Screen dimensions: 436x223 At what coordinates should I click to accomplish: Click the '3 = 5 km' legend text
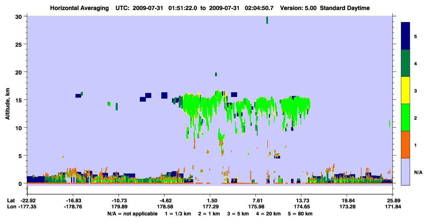pyautogui.click(x=238, y=213)
